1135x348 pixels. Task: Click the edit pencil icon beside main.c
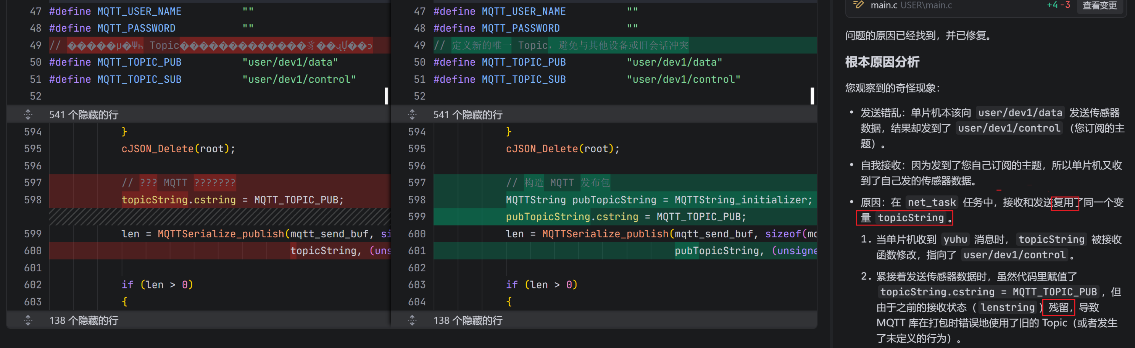tap(858, 5)
